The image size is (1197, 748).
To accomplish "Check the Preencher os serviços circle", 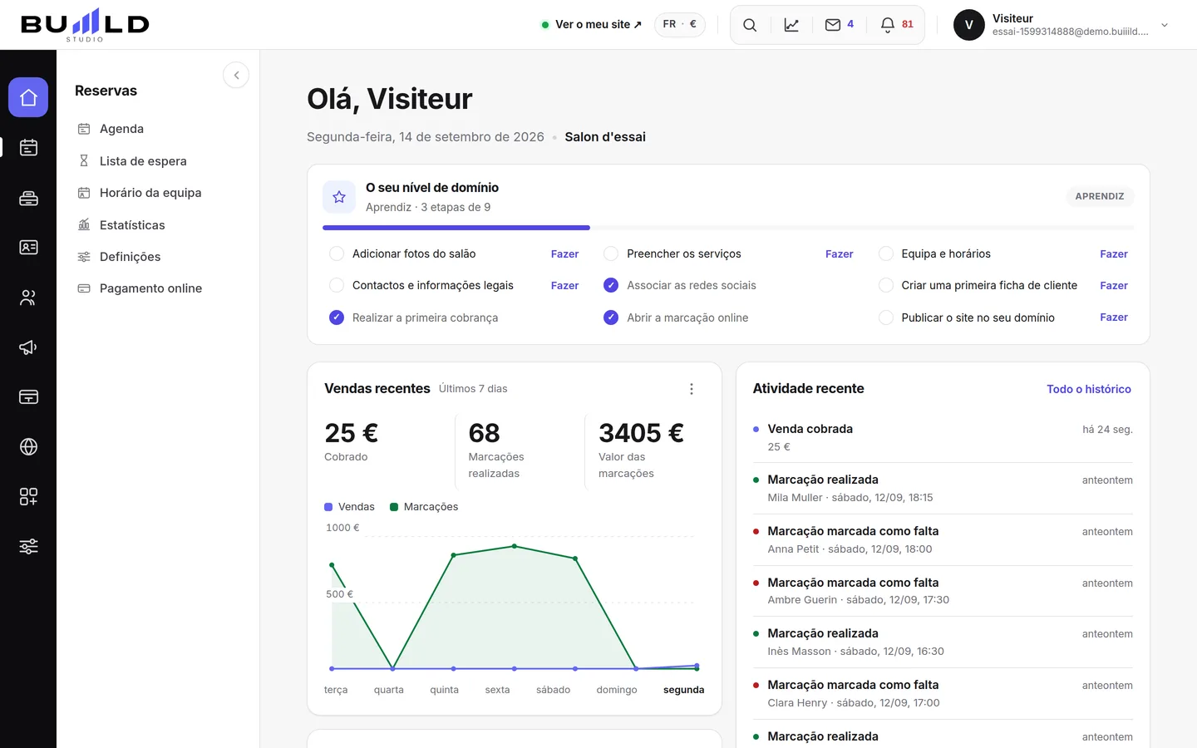I will pyautogui.click(x=611, y=253).
